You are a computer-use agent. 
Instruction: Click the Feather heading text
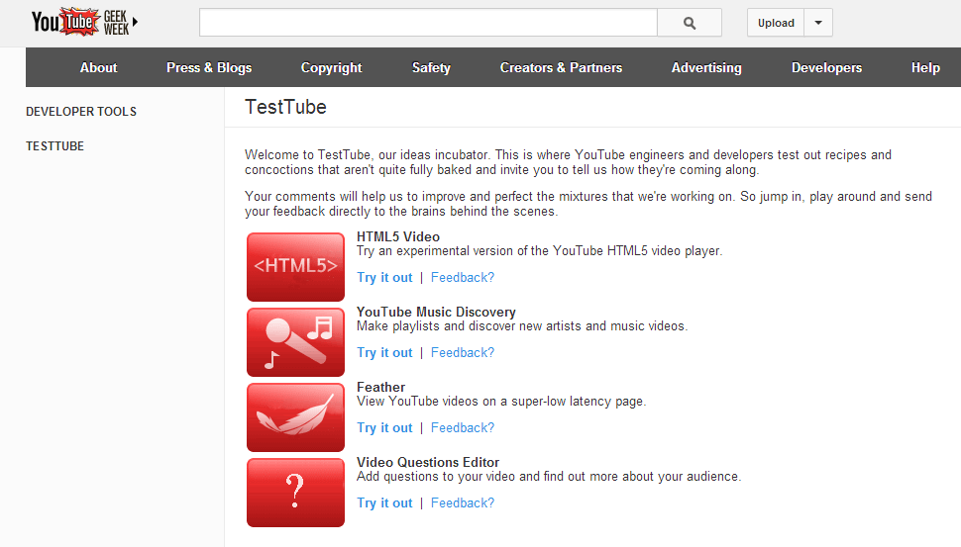click(381, 388)
